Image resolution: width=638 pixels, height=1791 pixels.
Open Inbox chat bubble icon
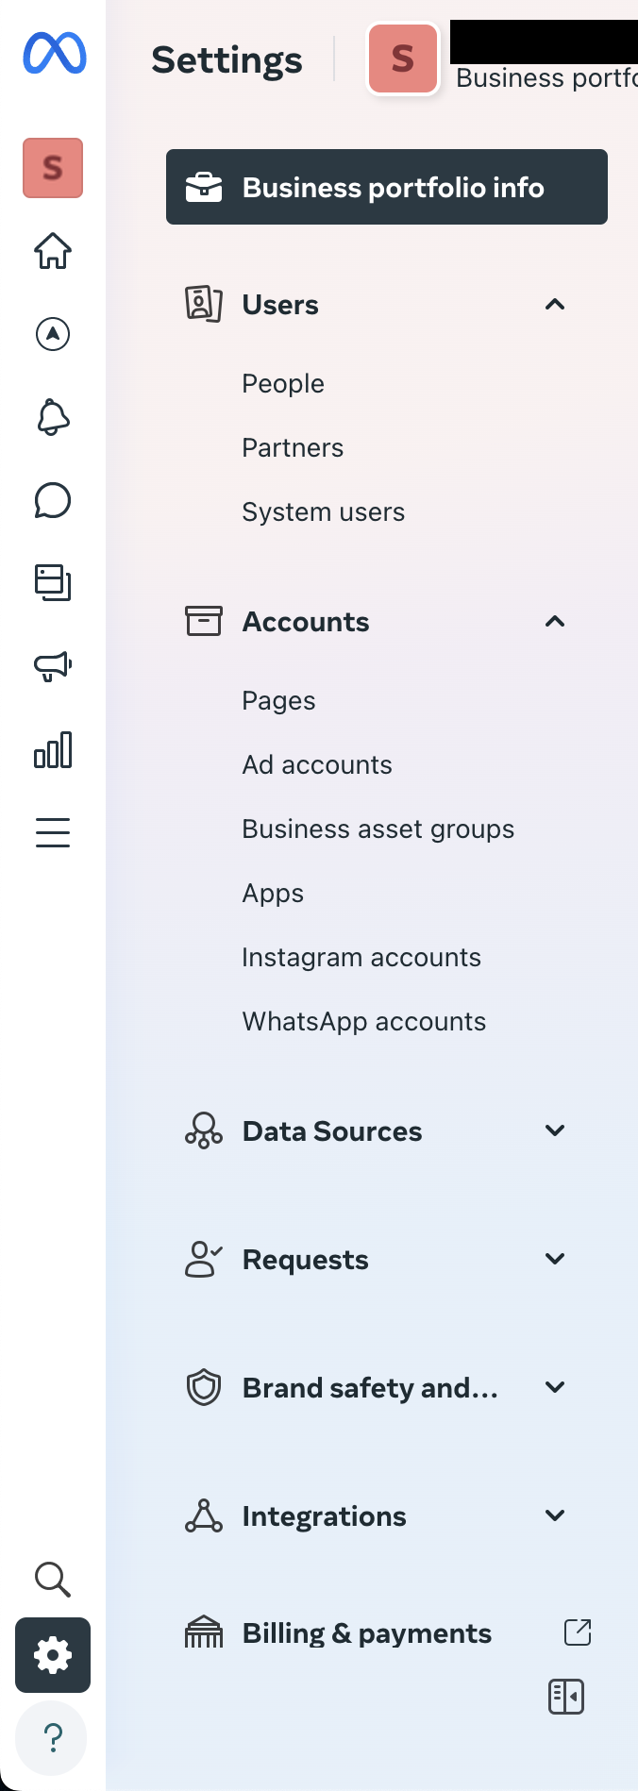53,500
